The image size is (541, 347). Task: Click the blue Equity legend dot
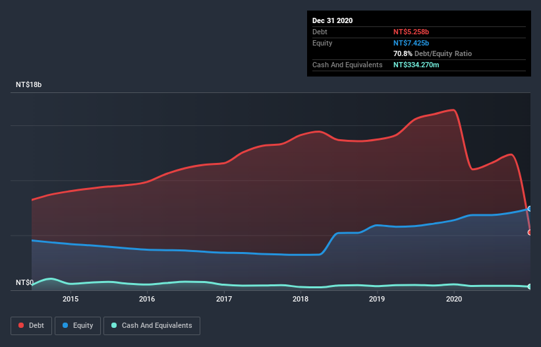(65, 325)
